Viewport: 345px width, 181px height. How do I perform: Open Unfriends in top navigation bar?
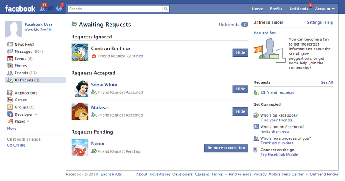pyautogui.click(x=298, y=9)
